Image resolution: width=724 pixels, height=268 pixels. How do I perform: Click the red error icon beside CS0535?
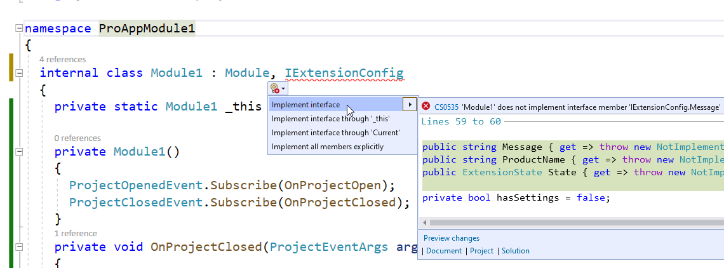(426, 107)
